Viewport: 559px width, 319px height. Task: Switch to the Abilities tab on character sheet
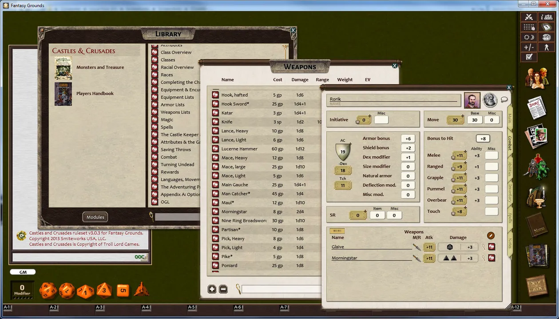(x=510, y=169)
